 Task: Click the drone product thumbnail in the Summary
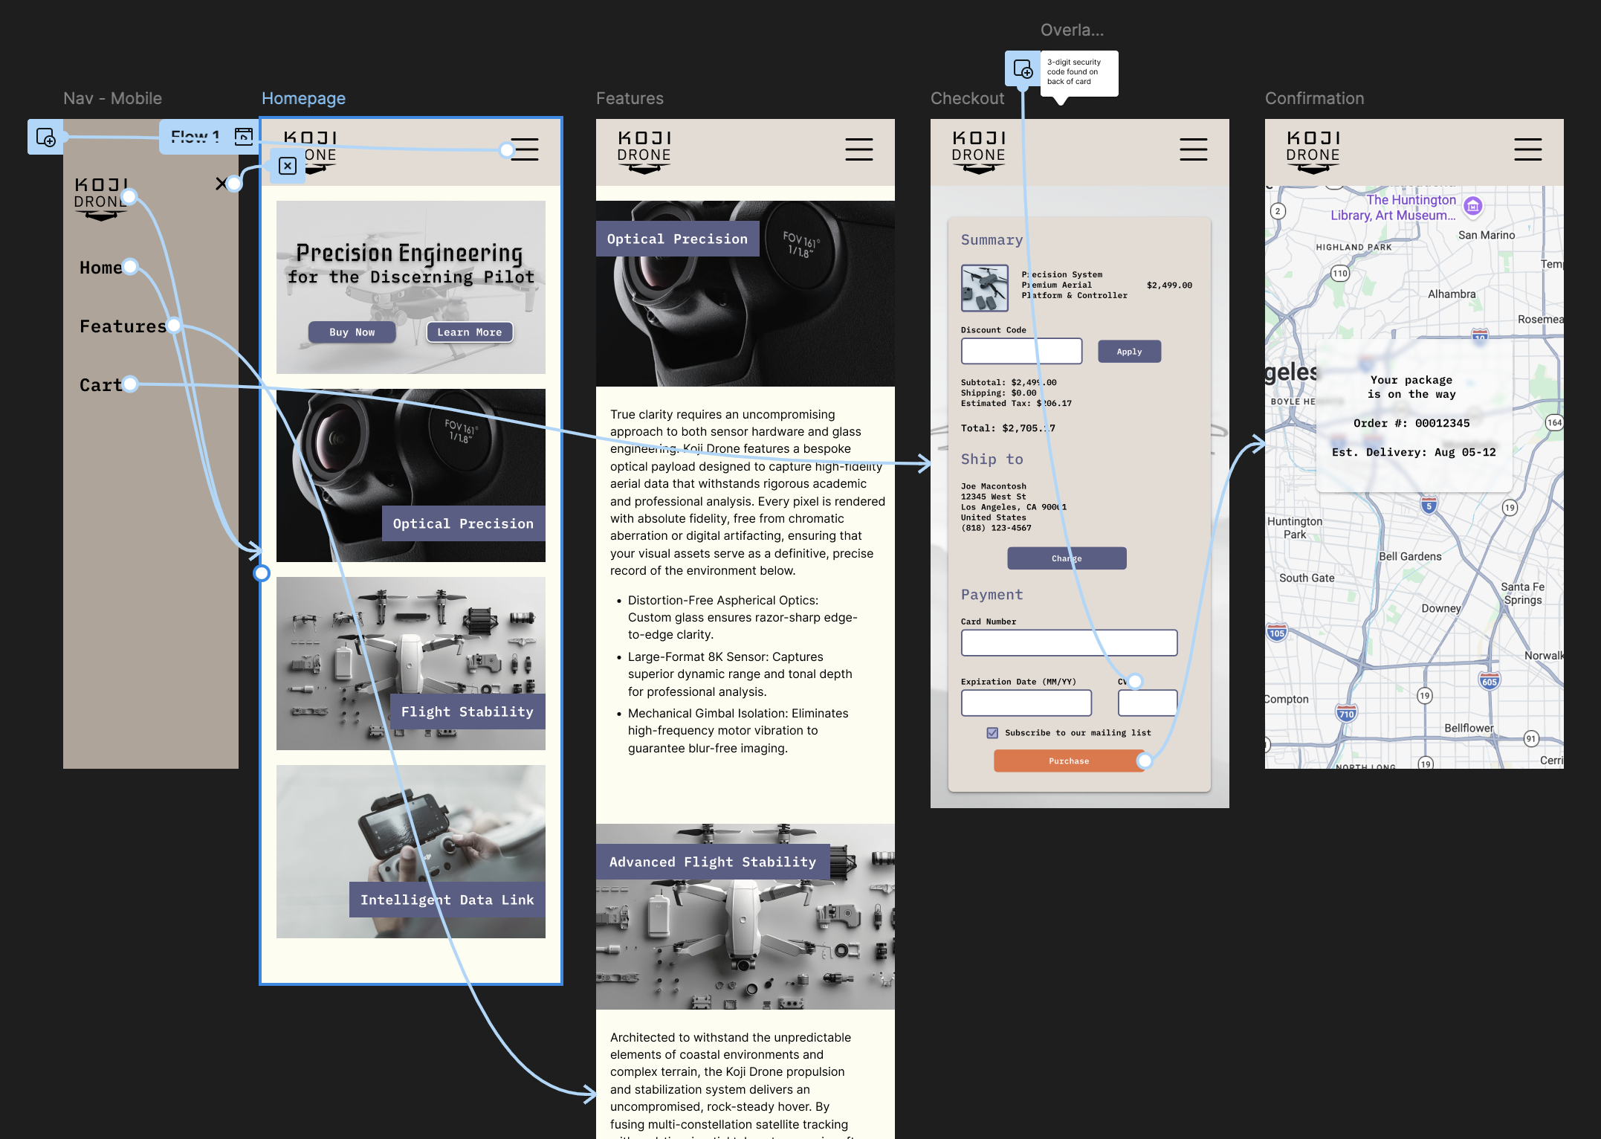985,288
